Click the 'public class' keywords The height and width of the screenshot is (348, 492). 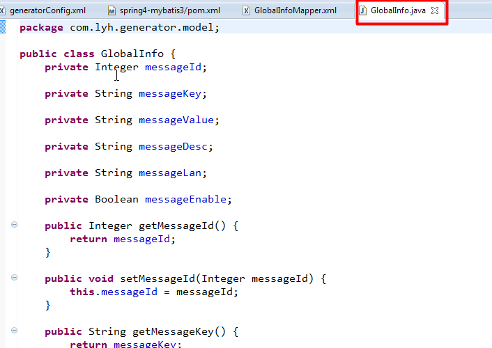pyautogui.click(x=56, y=54)
